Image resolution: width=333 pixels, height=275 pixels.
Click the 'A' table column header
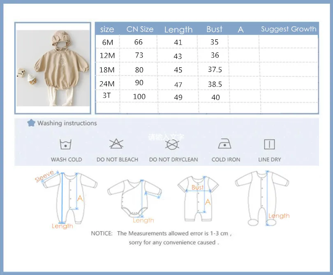(x=240, y=30)
